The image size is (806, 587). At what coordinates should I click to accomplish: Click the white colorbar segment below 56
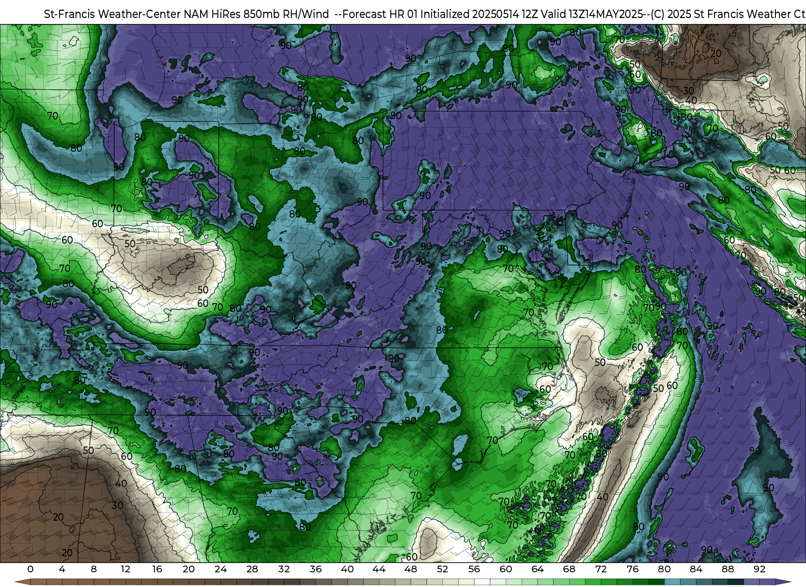[x=482, y=582]
